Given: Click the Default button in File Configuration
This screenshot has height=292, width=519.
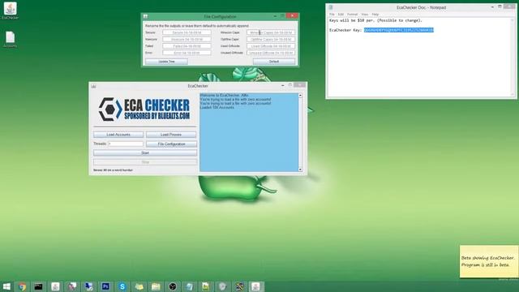Looking at the screenshot, I should pos(274,62).
